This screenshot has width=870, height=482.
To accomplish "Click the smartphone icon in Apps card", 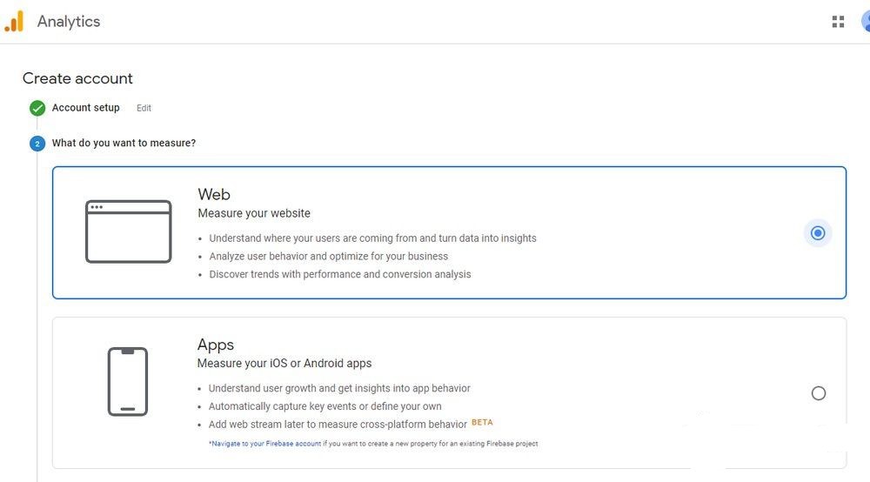I will (x=128, y=381).
